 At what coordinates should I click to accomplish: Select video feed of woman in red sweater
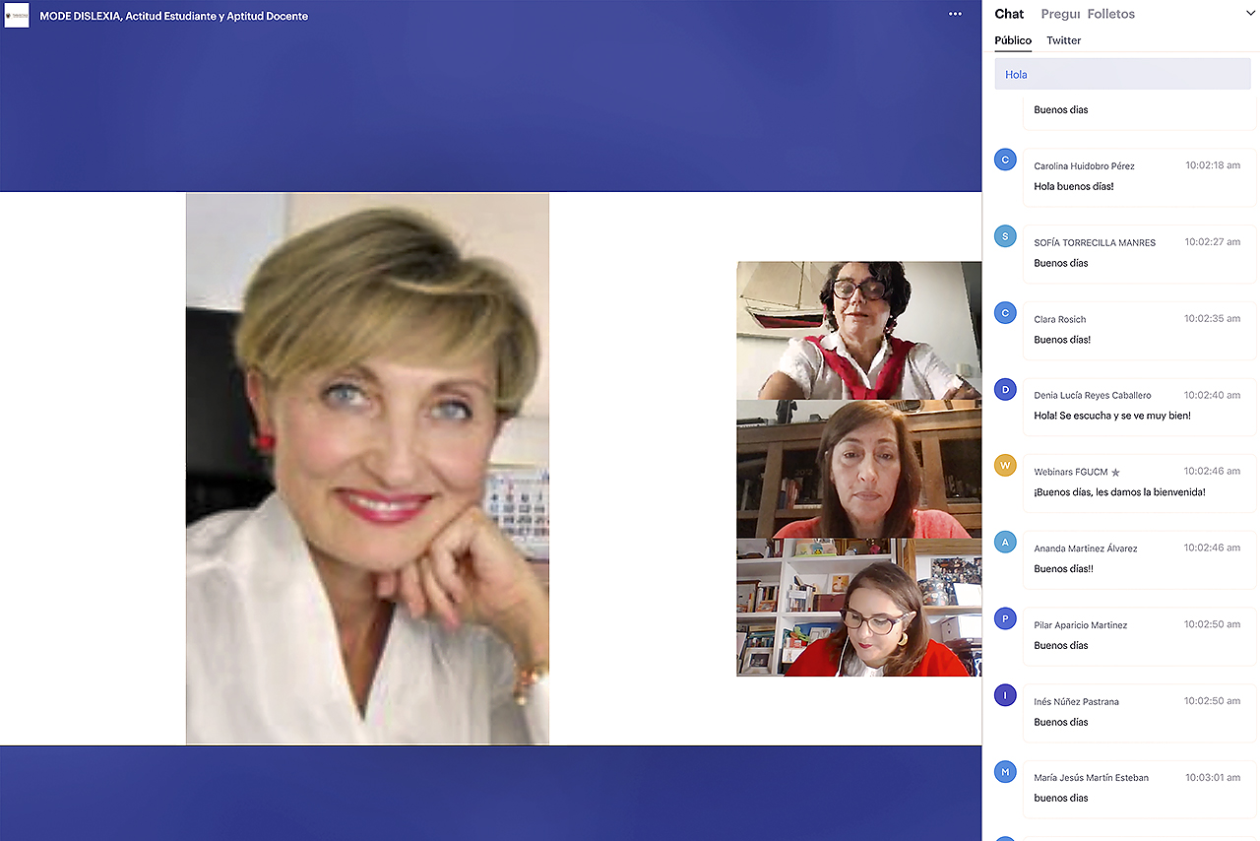tap(859, 608)
